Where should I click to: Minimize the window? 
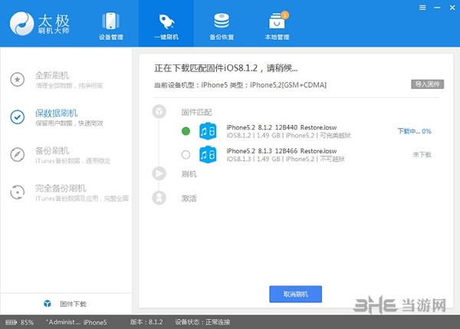tap(437, 8)
